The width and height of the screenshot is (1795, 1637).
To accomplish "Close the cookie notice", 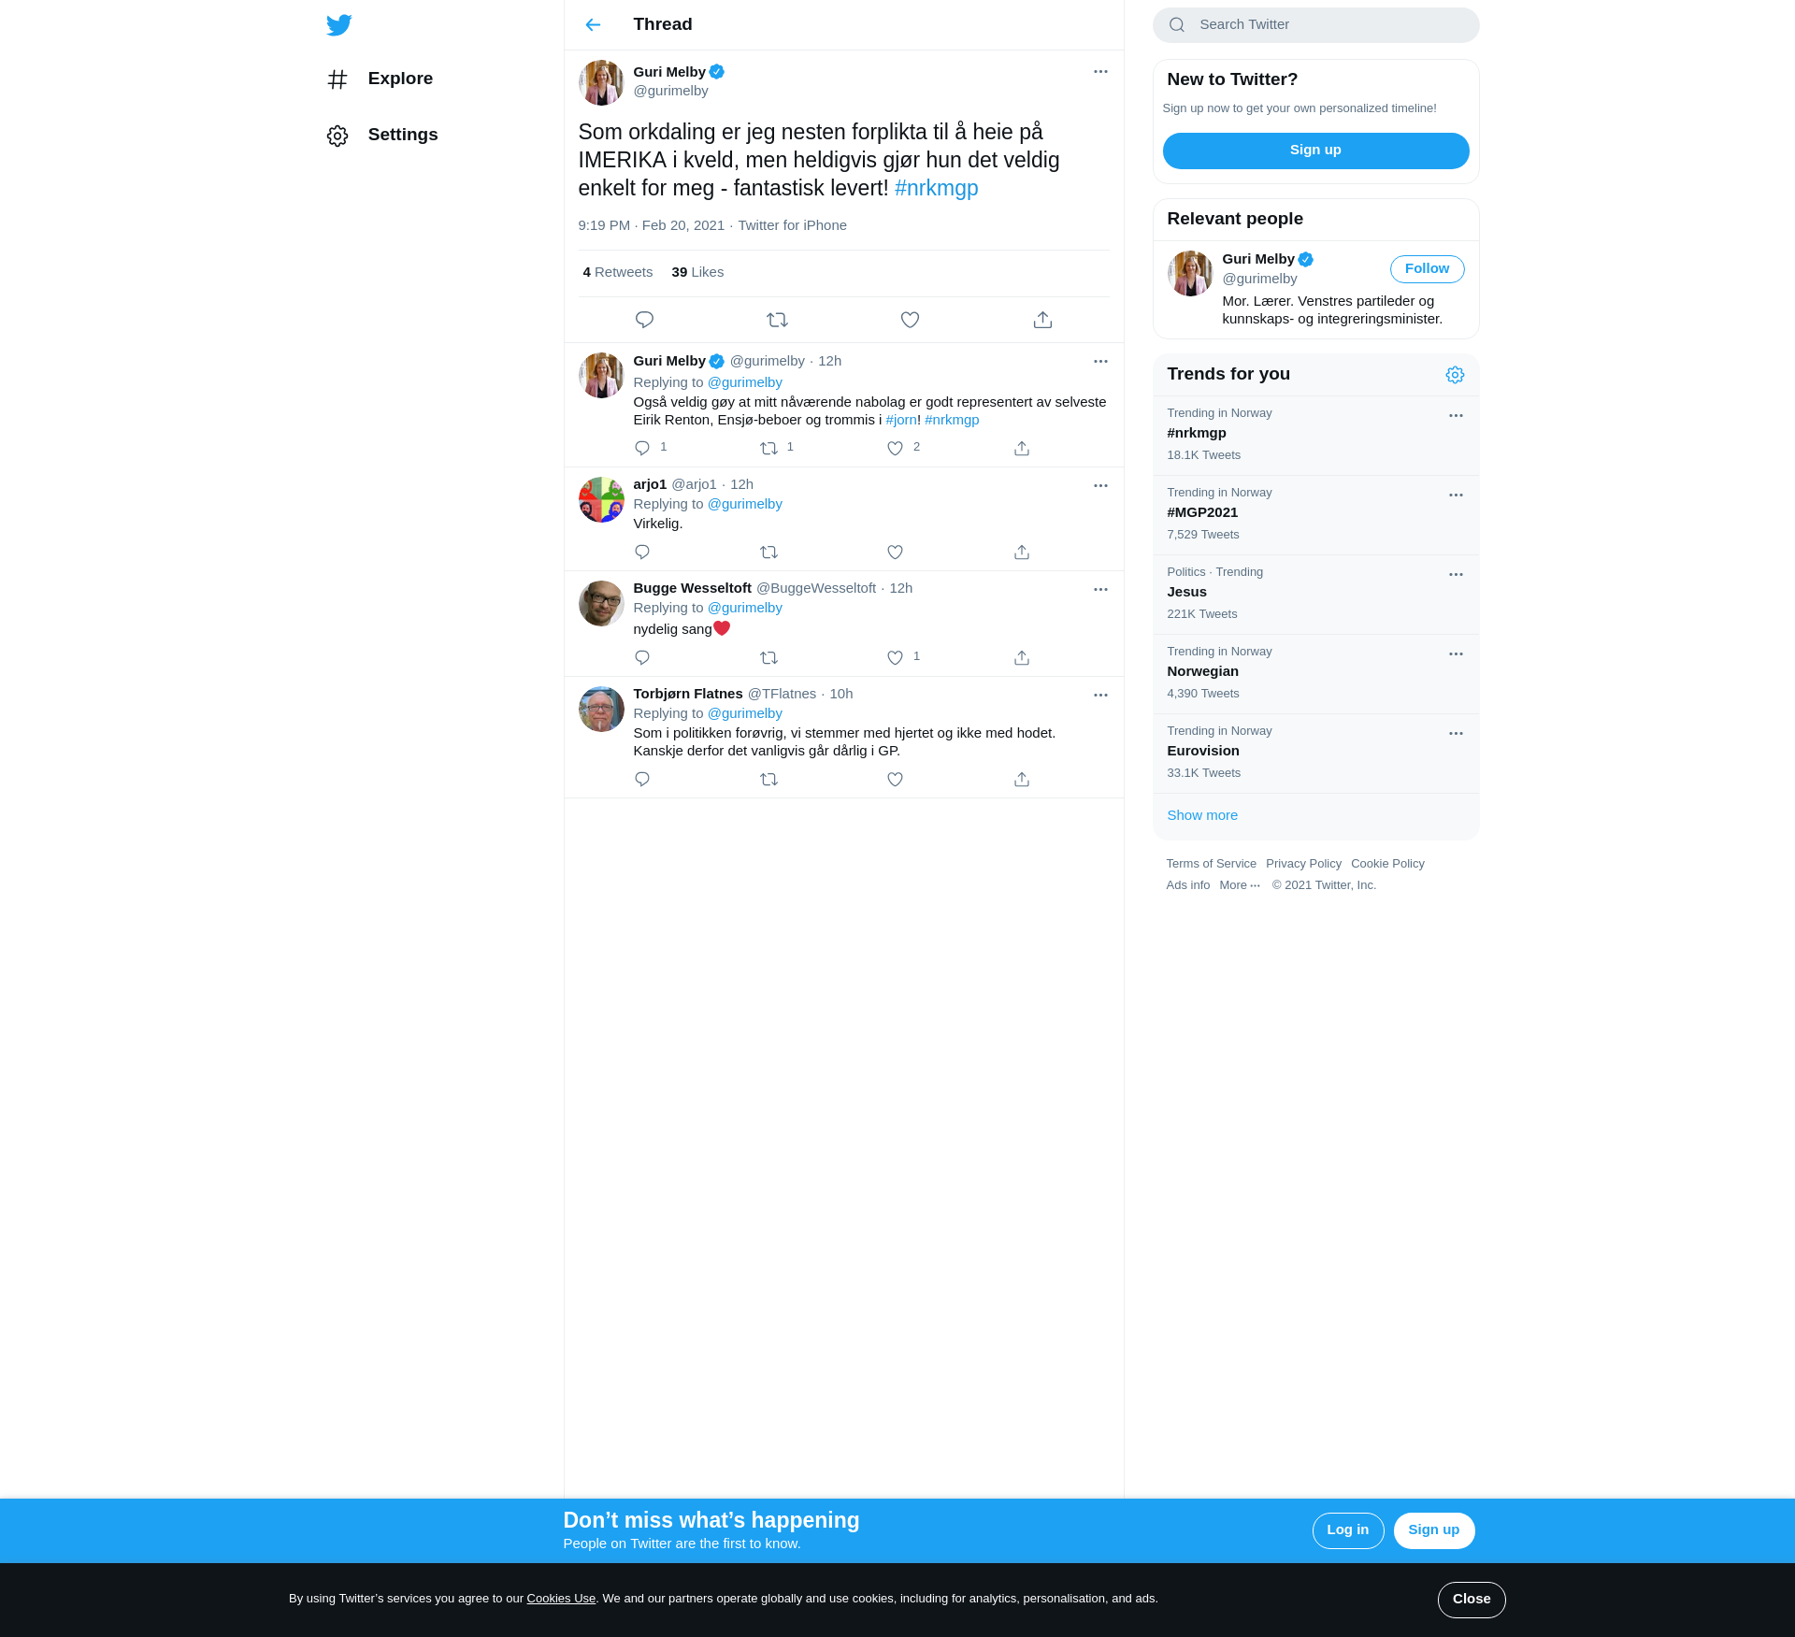I will 1472,1600.
